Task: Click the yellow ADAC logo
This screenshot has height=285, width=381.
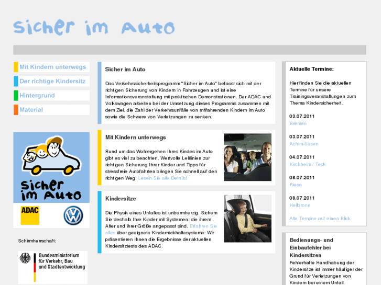Action: click(x=30, y=215)
